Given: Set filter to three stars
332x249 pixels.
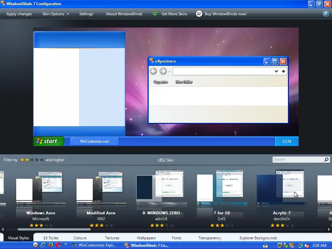Looking at the screenshot, I should 32,160.
